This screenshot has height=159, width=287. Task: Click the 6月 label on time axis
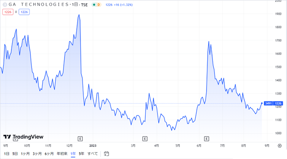[x=199, y=146]
